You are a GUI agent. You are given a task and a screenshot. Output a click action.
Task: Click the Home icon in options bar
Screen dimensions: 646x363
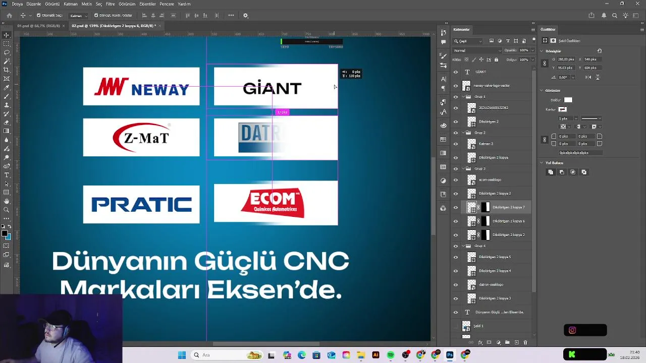9,16
